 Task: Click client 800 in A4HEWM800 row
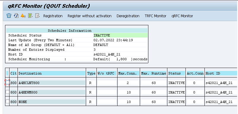pos(14,92)
